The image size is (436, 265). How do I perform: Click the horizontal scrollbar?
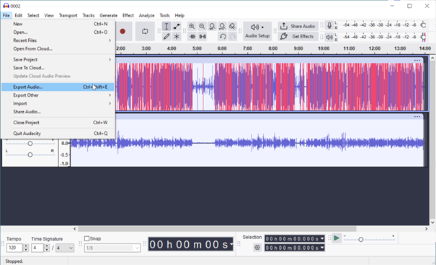[x=217, y=229]
